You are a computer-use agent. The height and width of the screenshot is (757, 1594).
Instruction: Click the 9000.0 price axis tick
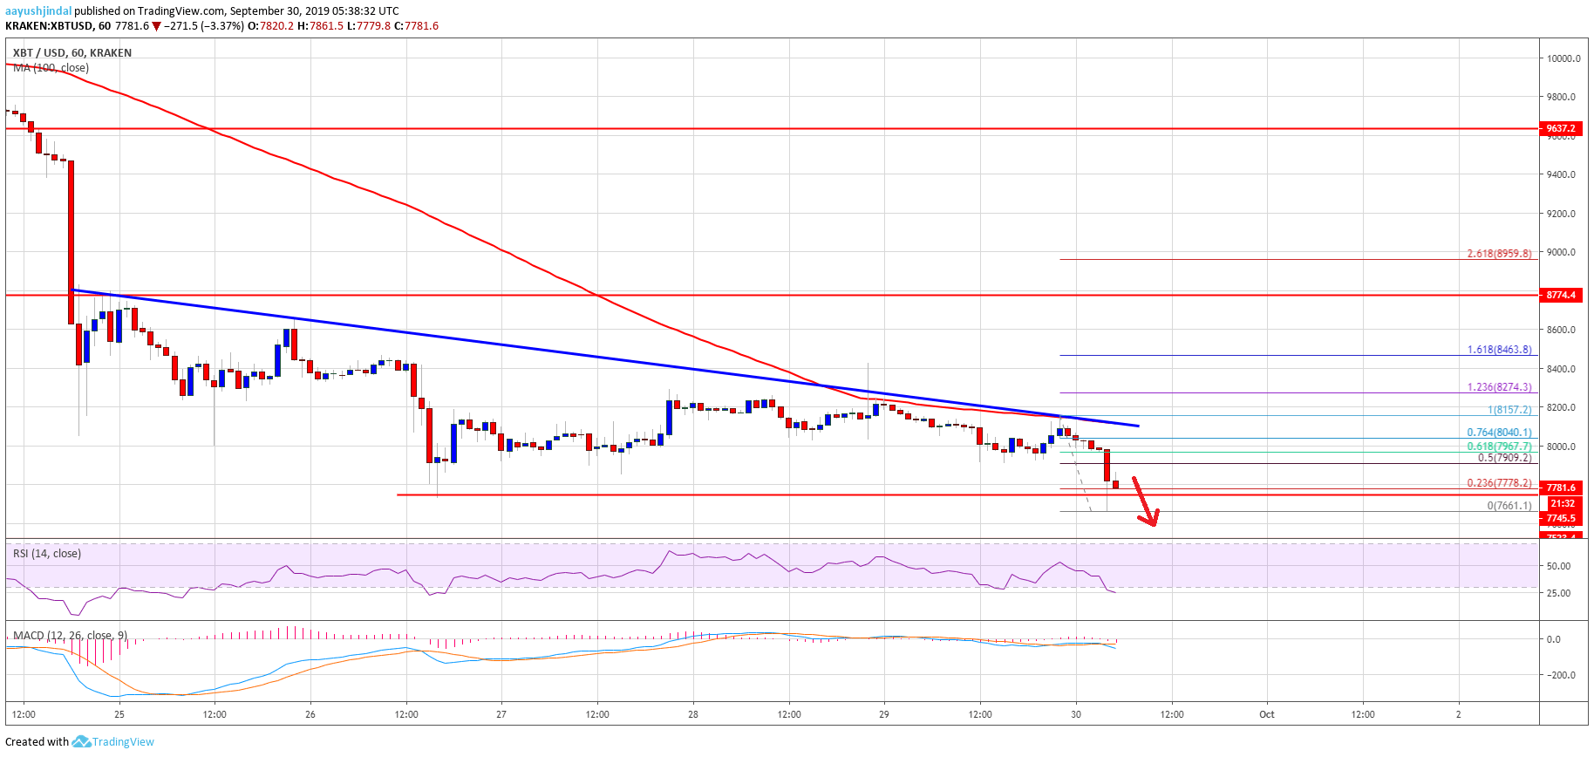coord(1562,252)
